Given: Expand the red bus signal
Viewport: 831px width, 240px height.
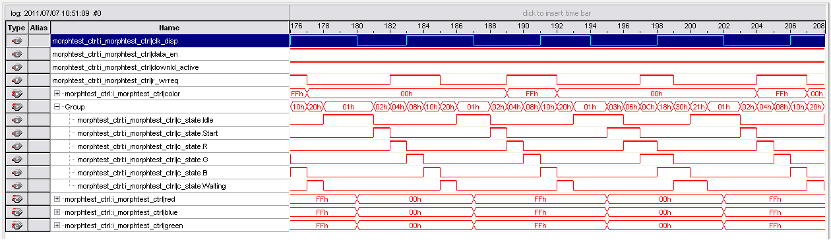Looking at the screenshot, I should pos(57,199).
